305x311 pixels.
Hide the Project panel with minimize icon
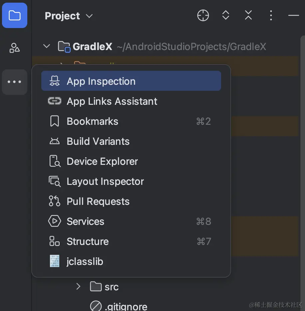pyautogui.click(x=293, y=15)
